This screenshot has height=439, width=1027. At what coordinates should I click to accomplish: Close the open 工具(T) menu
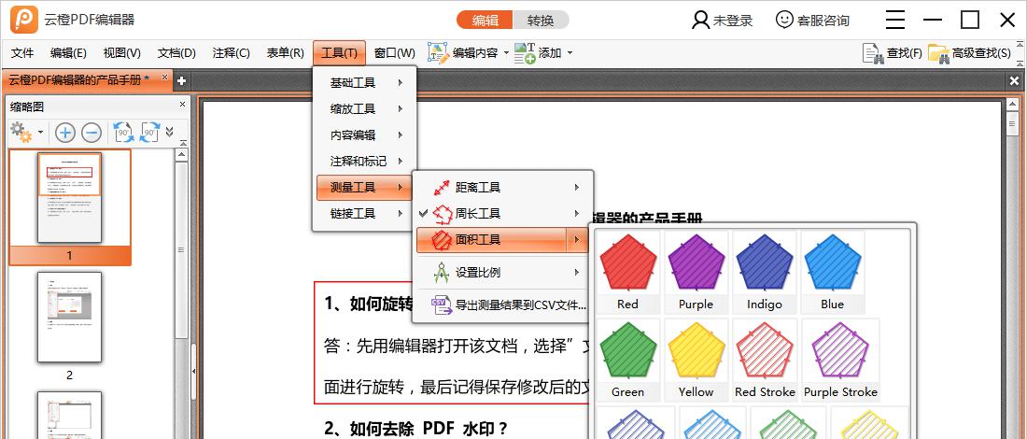[339, 53]
